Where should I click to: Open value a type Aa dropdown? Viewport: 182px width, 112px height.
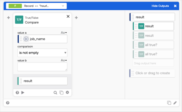(x=64, y=33)
